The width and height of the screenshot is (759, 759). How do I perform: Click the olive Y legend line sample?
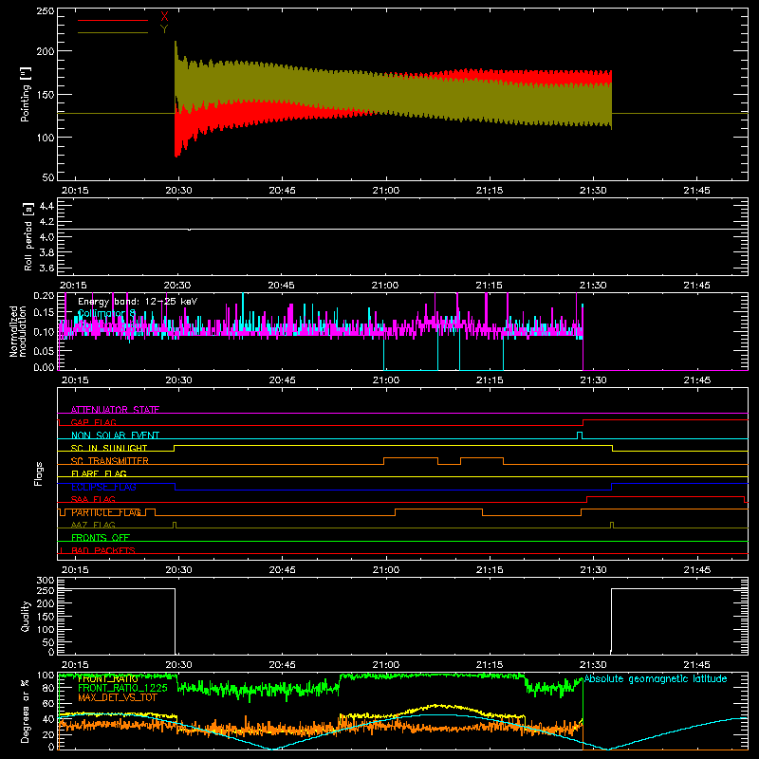(113, 32)
